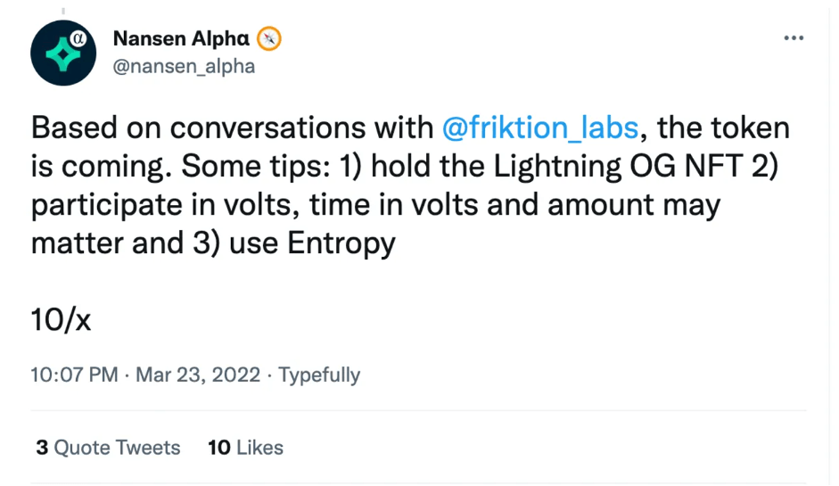Click the 10/x thread counter text
Viewport: 839px width, 486px height.
(x=62, y=319)
